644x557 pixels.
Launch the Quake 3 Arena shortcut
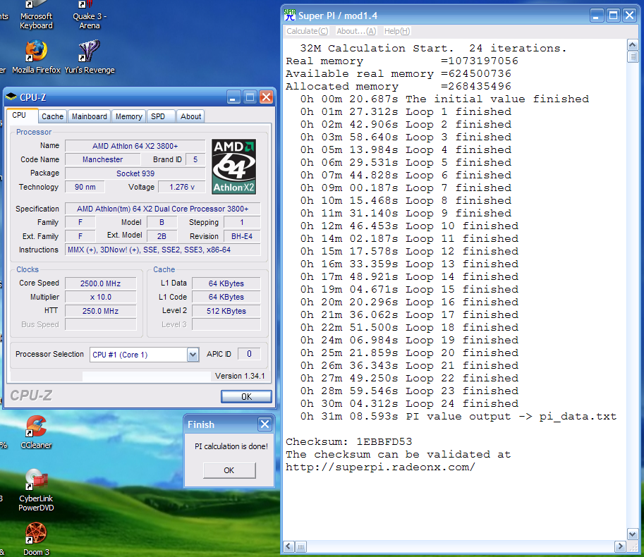coord(90,16)
